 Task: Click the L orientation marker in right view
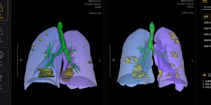click(x=192, y=60)
